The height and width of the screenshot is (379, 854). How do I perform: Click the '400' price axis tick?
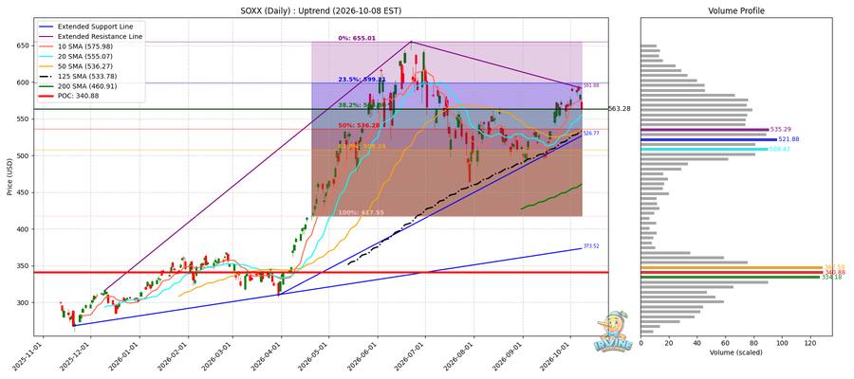(x=24, y=229)
